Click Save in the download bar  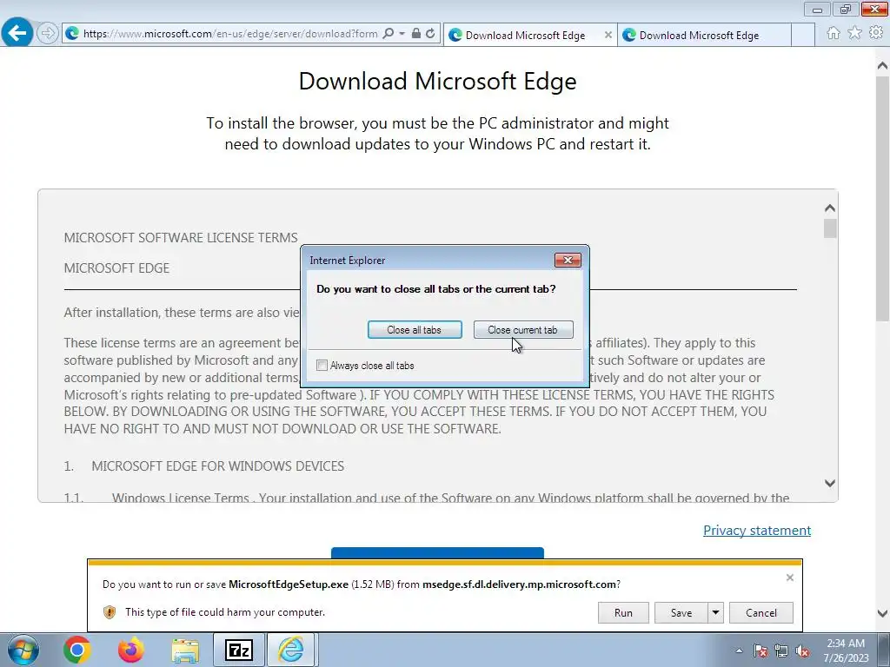681,612
